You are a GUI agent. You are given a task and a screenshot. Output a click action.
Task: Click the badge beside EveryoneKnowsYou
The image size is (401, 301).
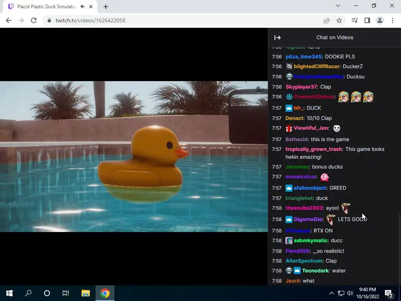[x=289, y=76]
